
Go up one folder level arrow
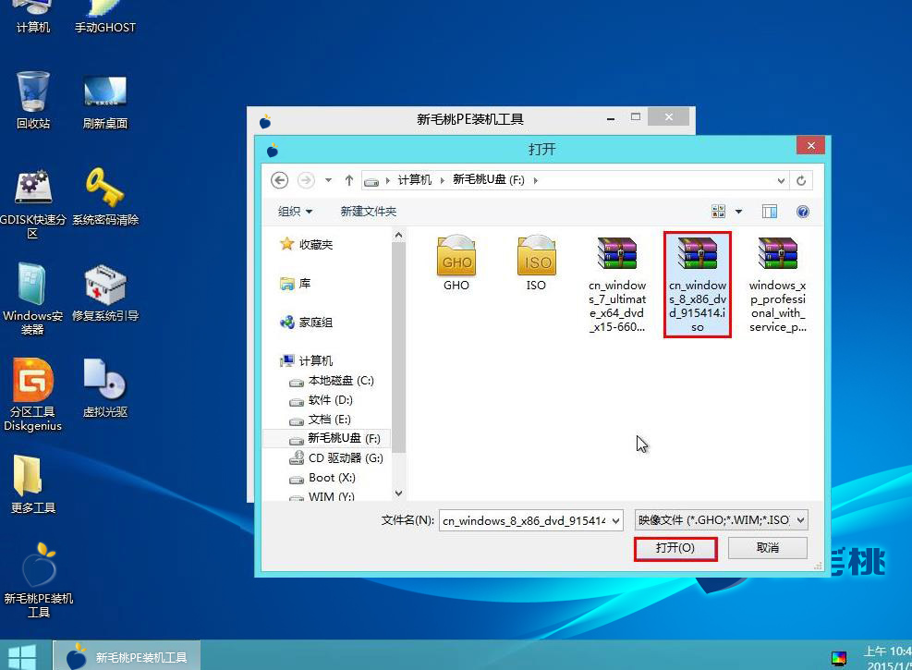click(x=349, y=180)
